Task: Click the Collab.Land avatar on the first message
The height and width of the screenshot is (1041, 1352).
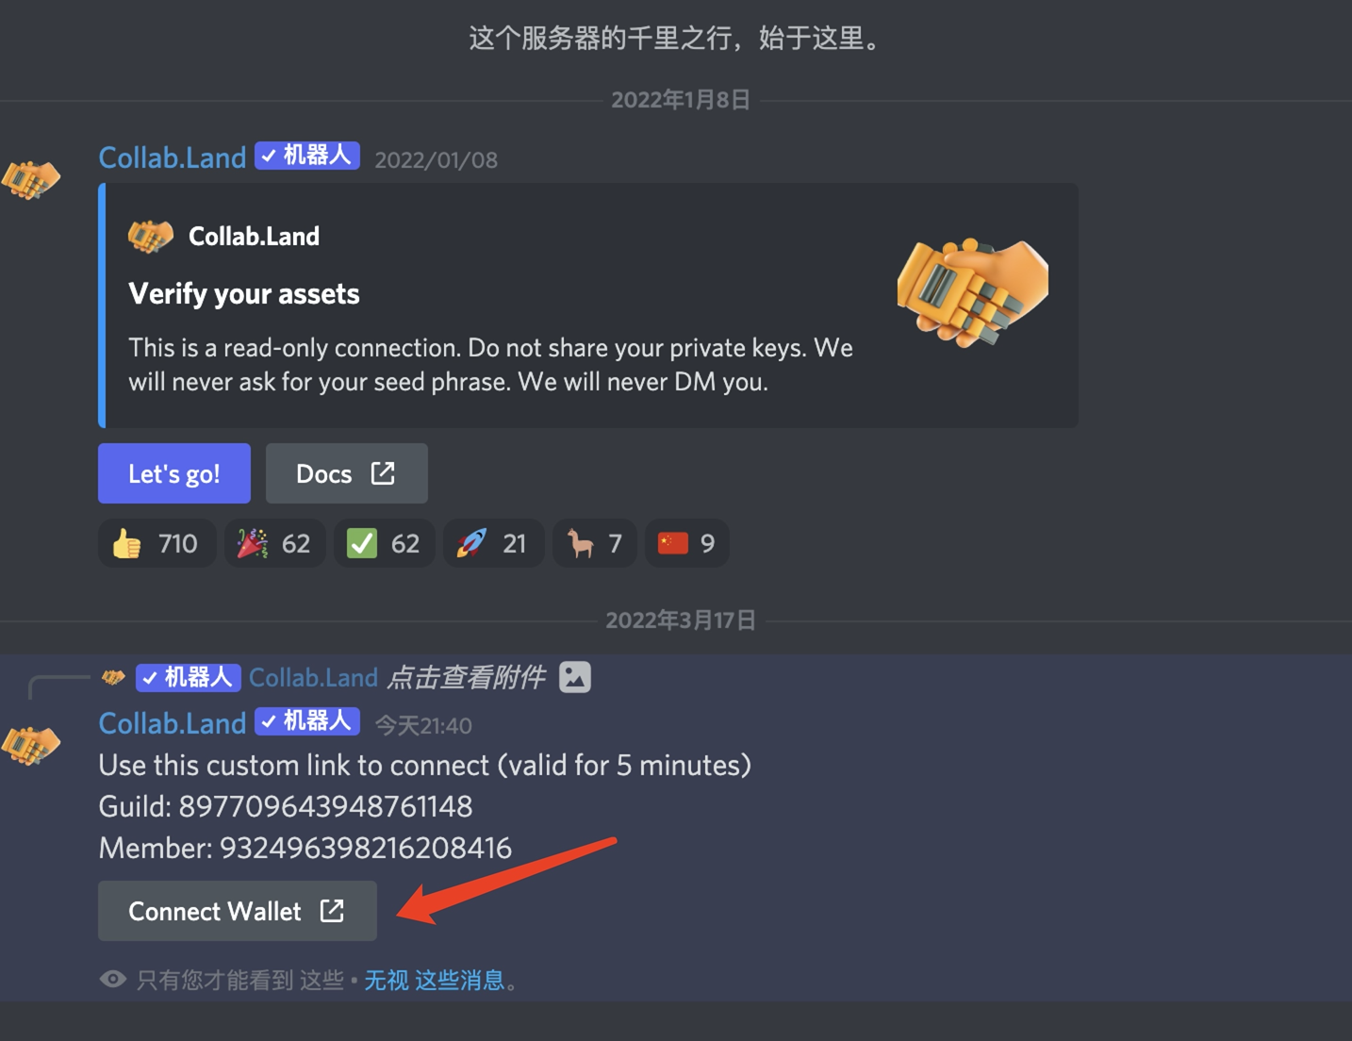Action: (31, 178)
